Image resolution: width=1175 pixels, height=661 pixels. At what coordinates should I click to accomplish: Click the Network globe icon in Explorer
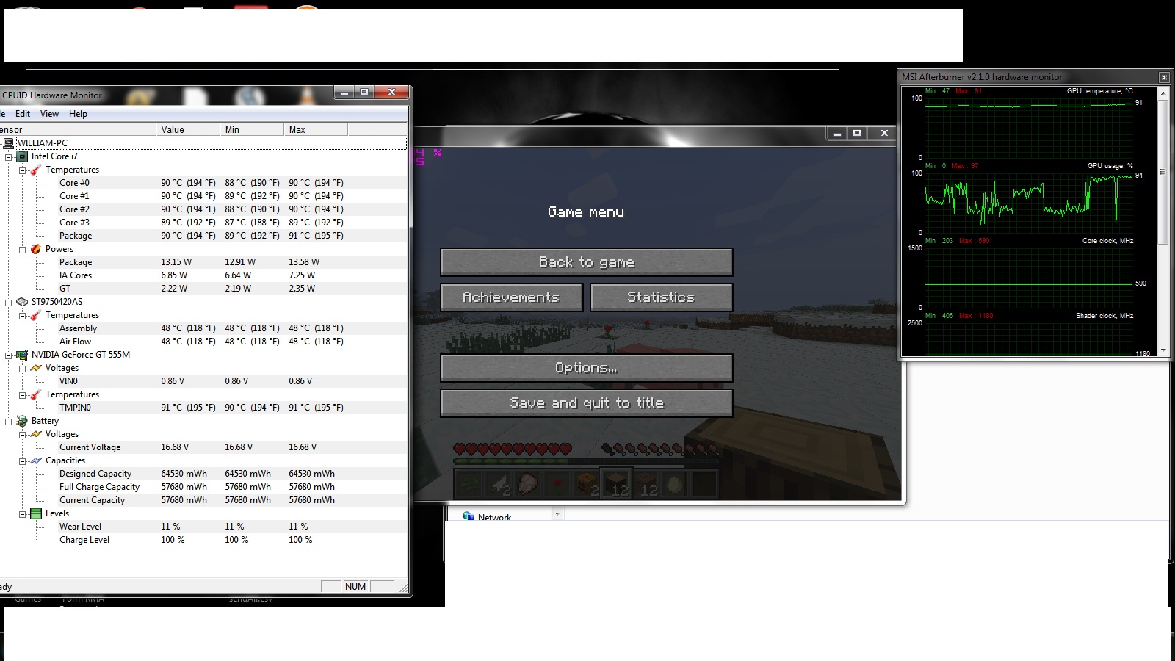[x=469, y=516]
